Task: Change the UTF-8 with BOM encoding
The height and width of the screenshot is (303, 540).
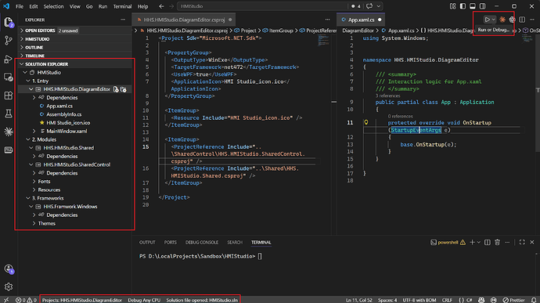Action: [x=419, y=300]
